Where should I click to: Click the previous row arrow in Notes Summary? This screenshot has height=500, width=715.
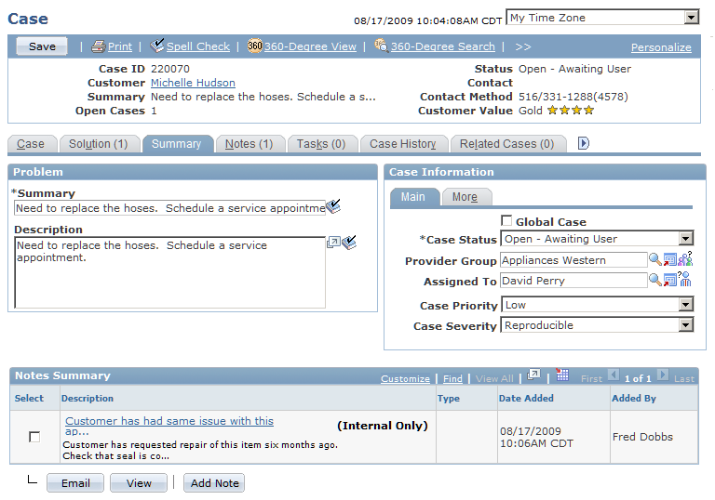point(614,375)
